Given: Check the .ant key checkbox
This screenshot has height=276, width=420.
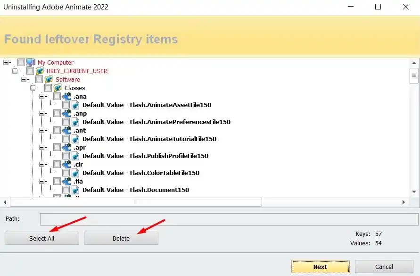Looking at the screenshot, I should click(x=57, y=130).
